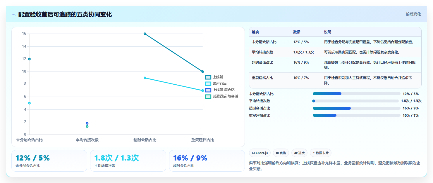Click the 前后变化 label in header
Screen dimensions: 433x183
click(x=413, y=14)
